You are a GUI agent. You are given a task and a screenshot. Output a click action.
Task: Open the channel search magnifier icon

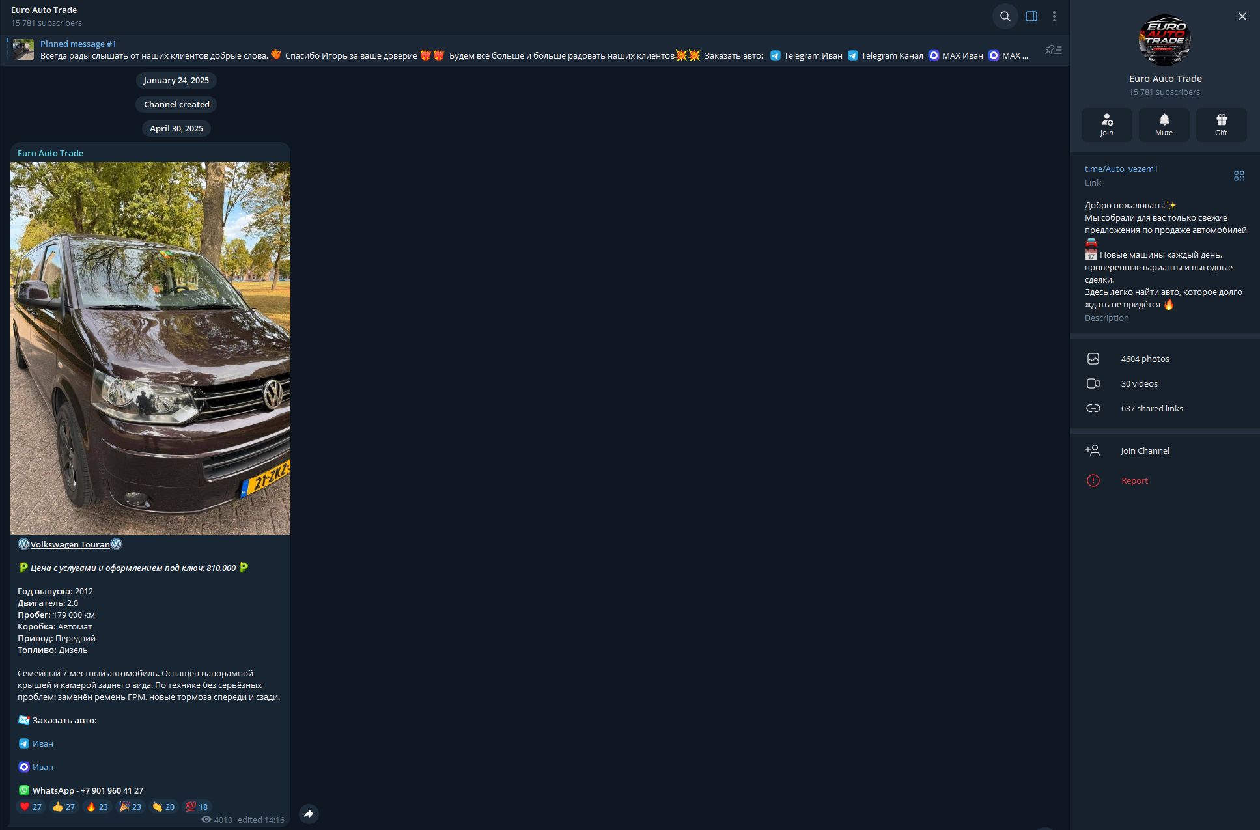[1005, 16]
